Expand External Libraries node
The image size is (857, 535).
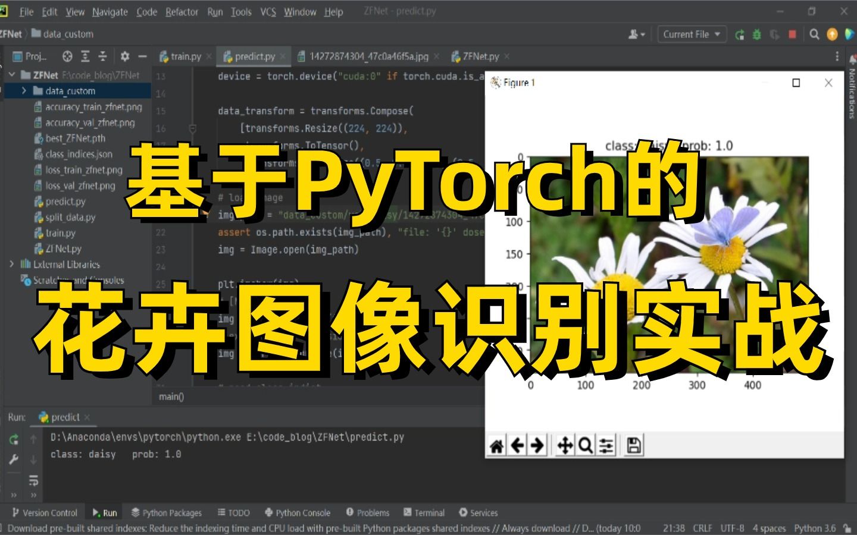12,264
